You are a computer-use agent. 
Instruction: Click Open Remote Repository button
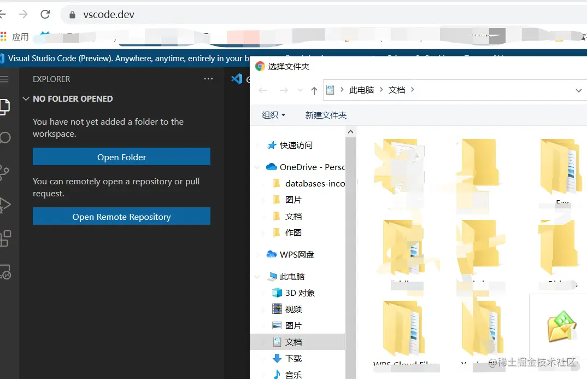[122, 216]
